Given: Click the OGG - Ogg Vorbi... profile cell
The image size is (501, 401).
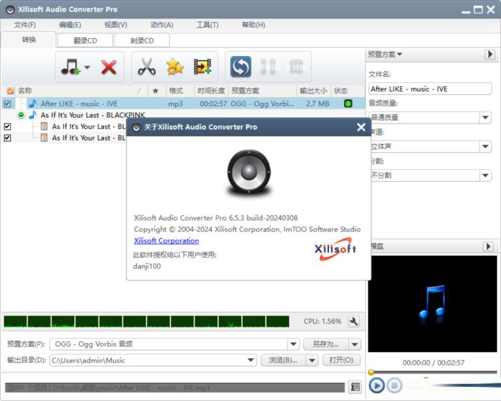Looking at the screenshot, I should 262,104.
